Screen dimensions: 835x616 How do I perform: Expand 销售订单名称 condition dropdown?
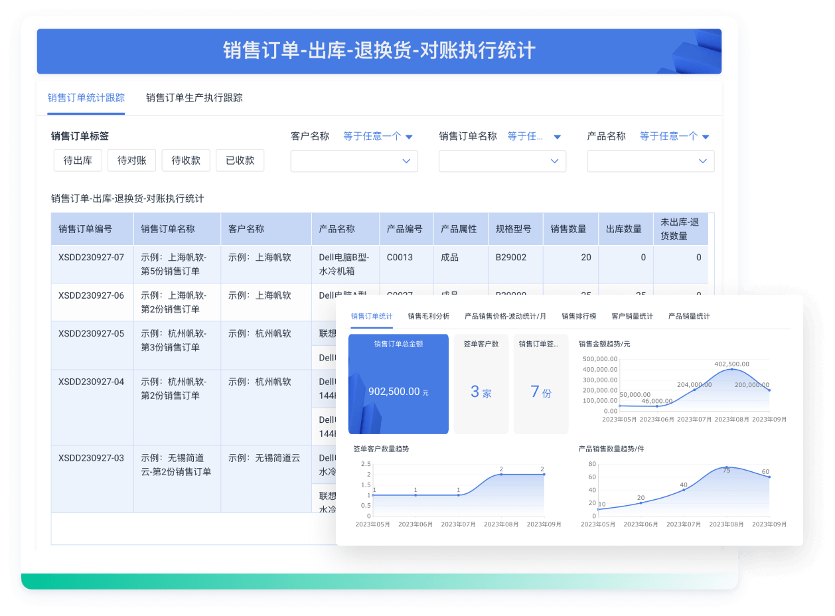(x=534, y=136)
